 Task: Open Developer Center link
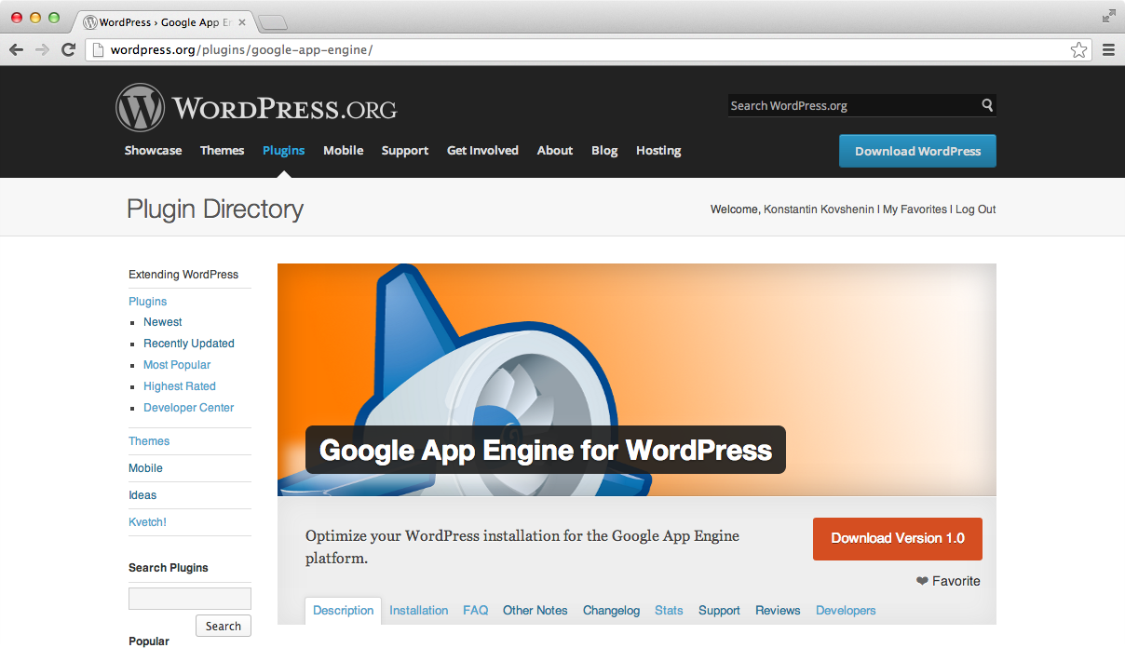(x=189, y=408)
